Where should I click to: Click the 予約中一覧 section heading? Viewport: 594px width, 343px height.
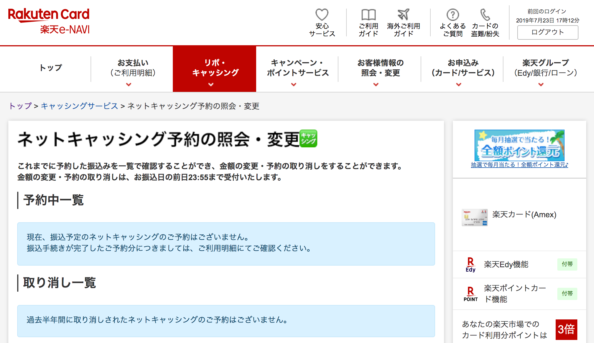[x=53, y=200]
